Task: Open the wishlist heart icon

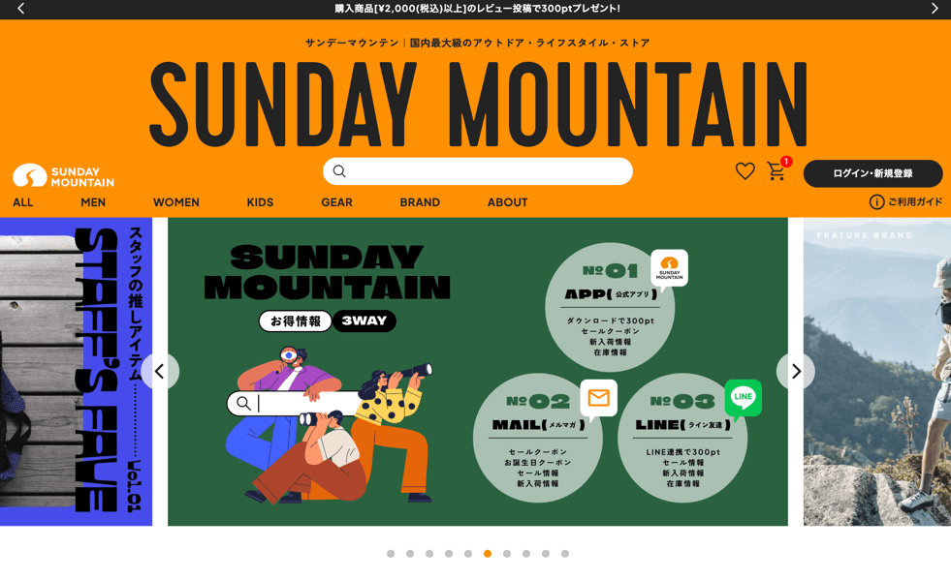Action: 745,171
